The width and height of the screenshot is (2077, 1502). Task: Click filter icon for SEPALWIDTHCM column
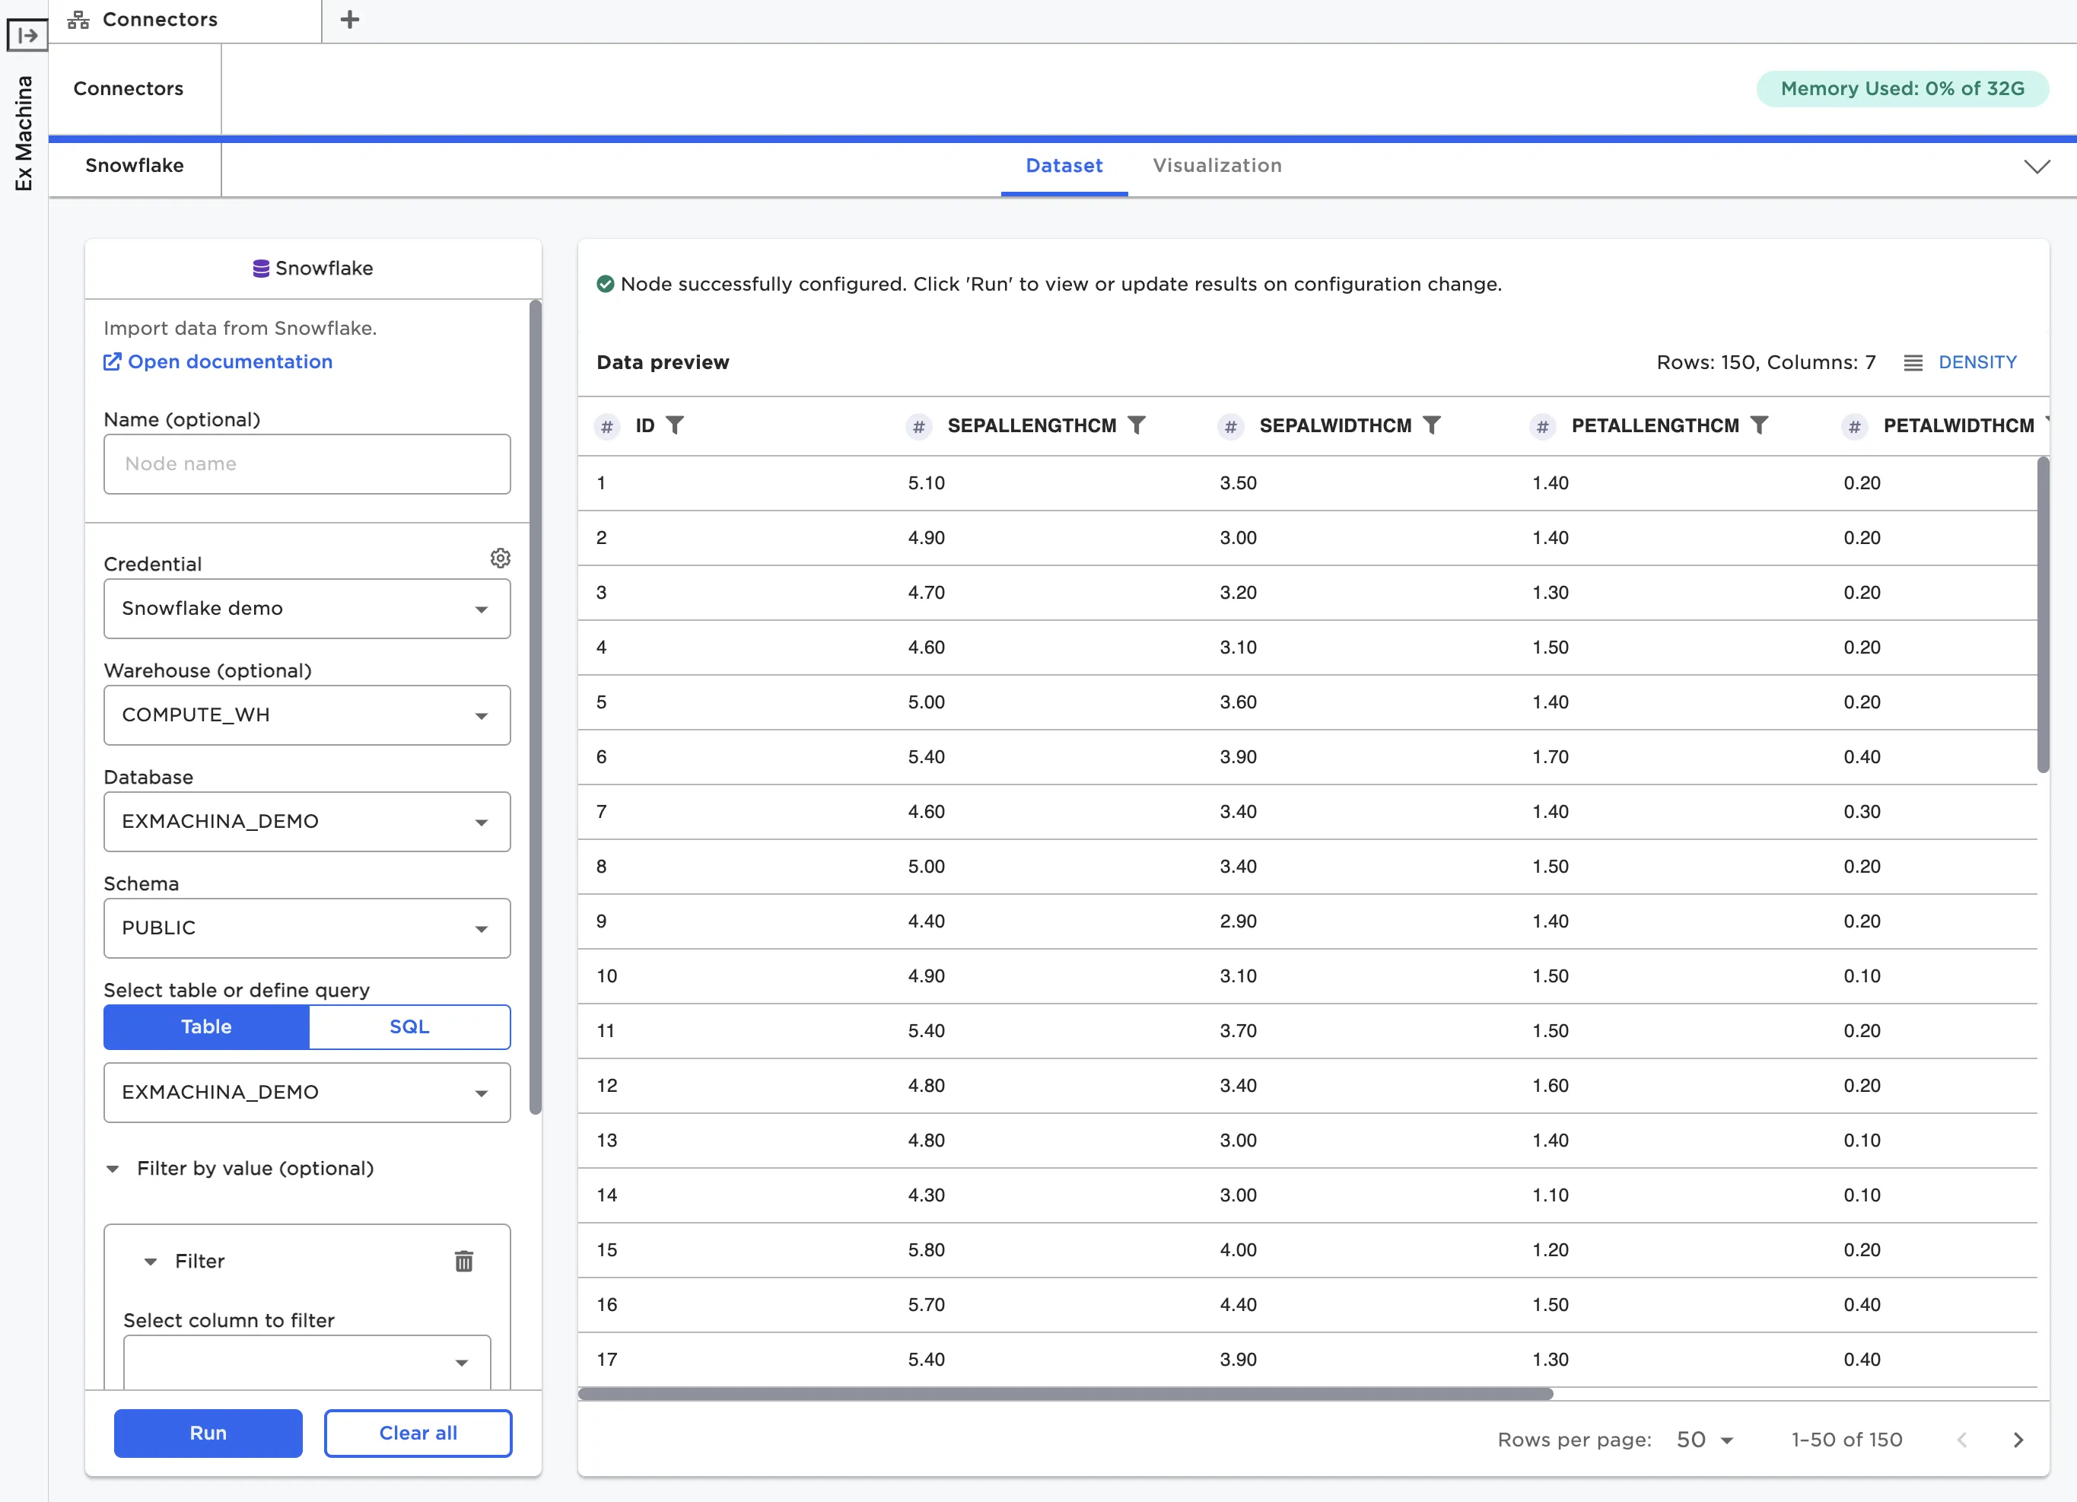[x=1433, y=425]
